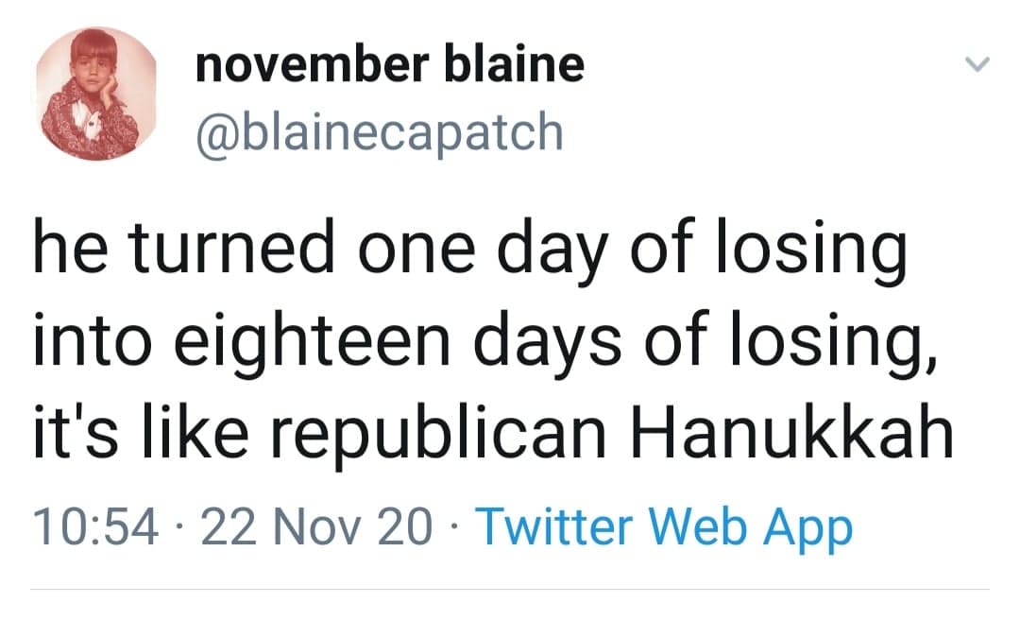Click the 10:54 timestamp
The width and height of the screenshot is (1020, 620).
click(x=94, y=527)
